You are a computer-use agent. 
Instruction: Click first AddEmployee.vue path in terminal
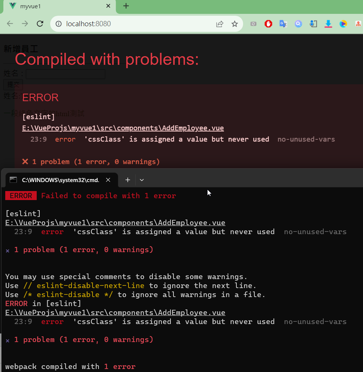point(115,223)
